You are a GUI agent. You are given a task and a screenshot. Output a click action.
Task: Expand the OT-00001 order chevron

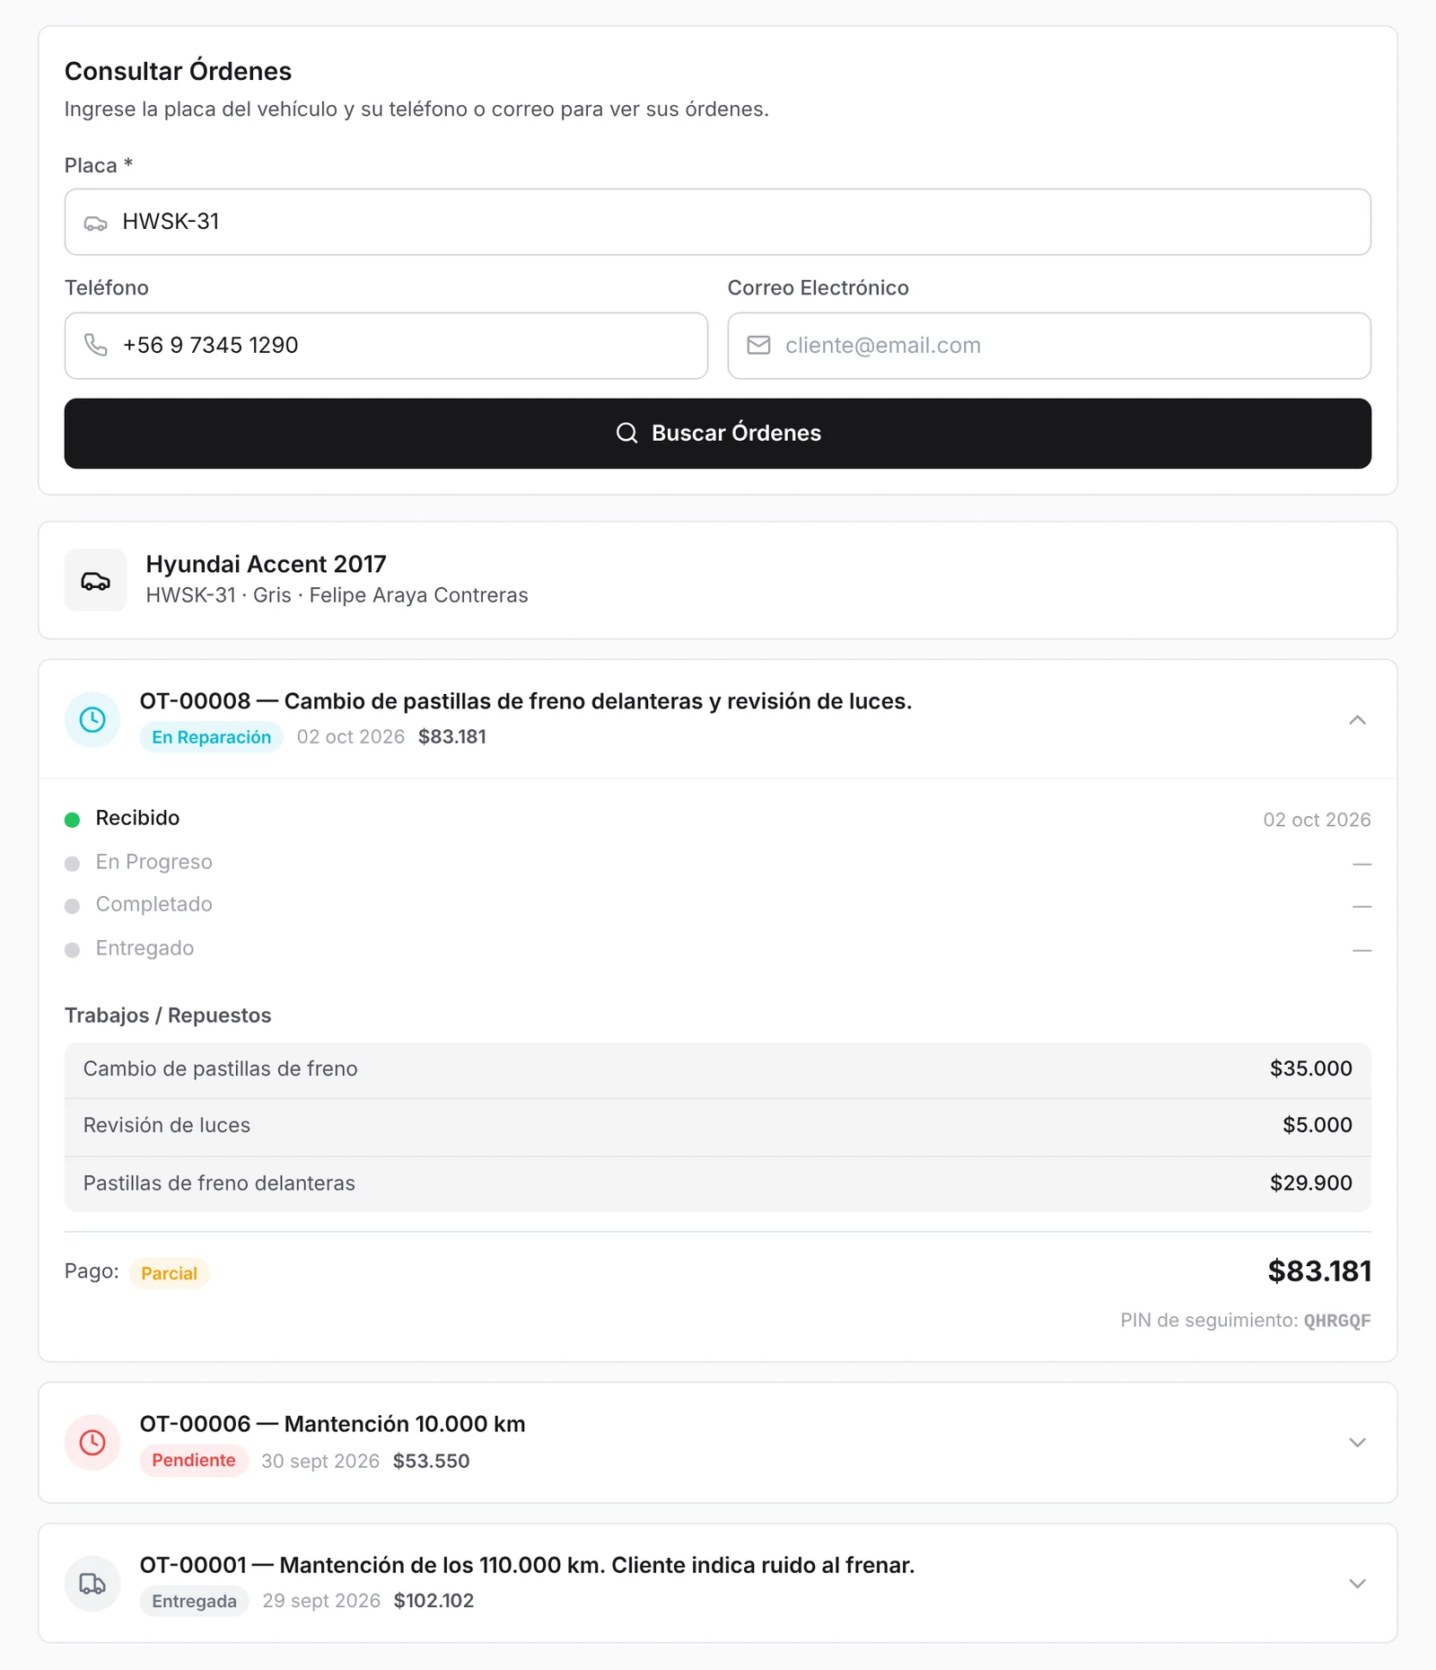(1357, 1583)
